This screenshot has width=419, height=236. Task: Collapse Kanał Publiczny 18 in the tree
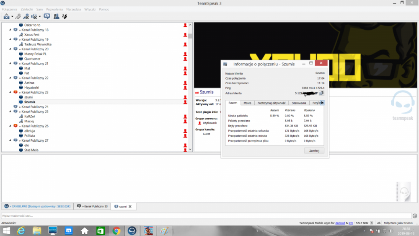[10, 30]
